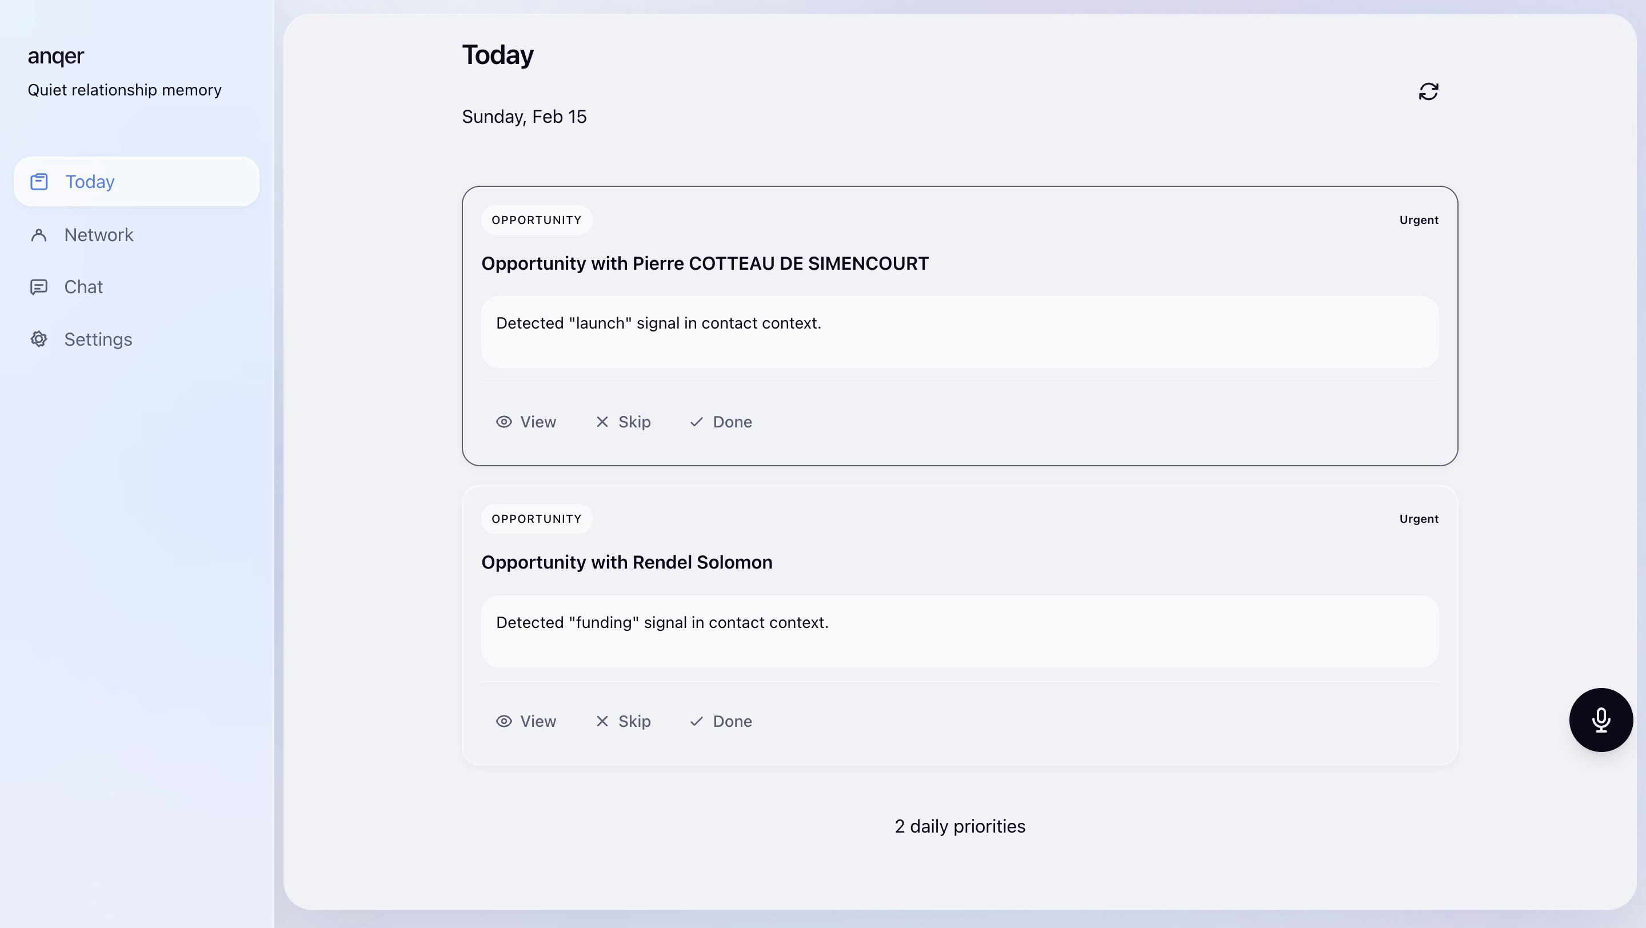Image resolution: width=1646 pixels, height=928 pixels.
Task: Click the Opportunity with Rendel Solomon title
Action: [626, 562]
